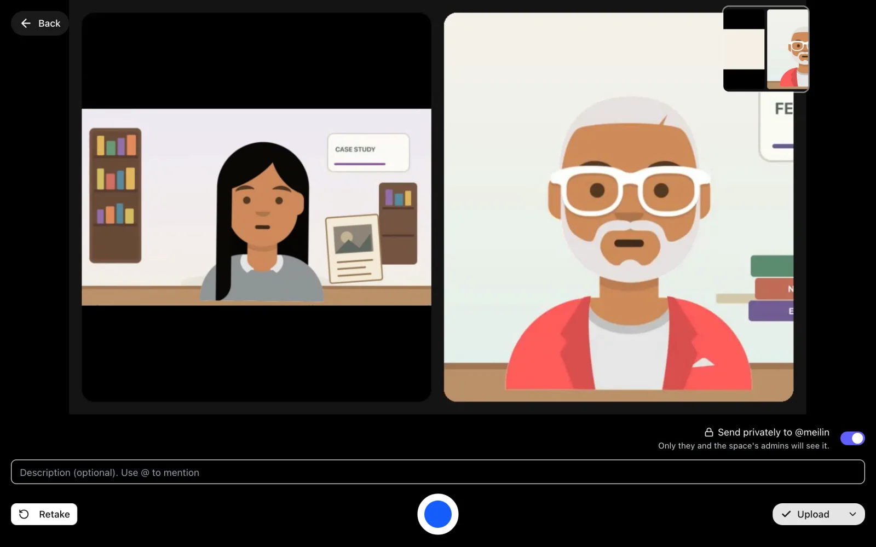
Task: Click the lock icon beside Send privately
Action: tap(709, 432)
